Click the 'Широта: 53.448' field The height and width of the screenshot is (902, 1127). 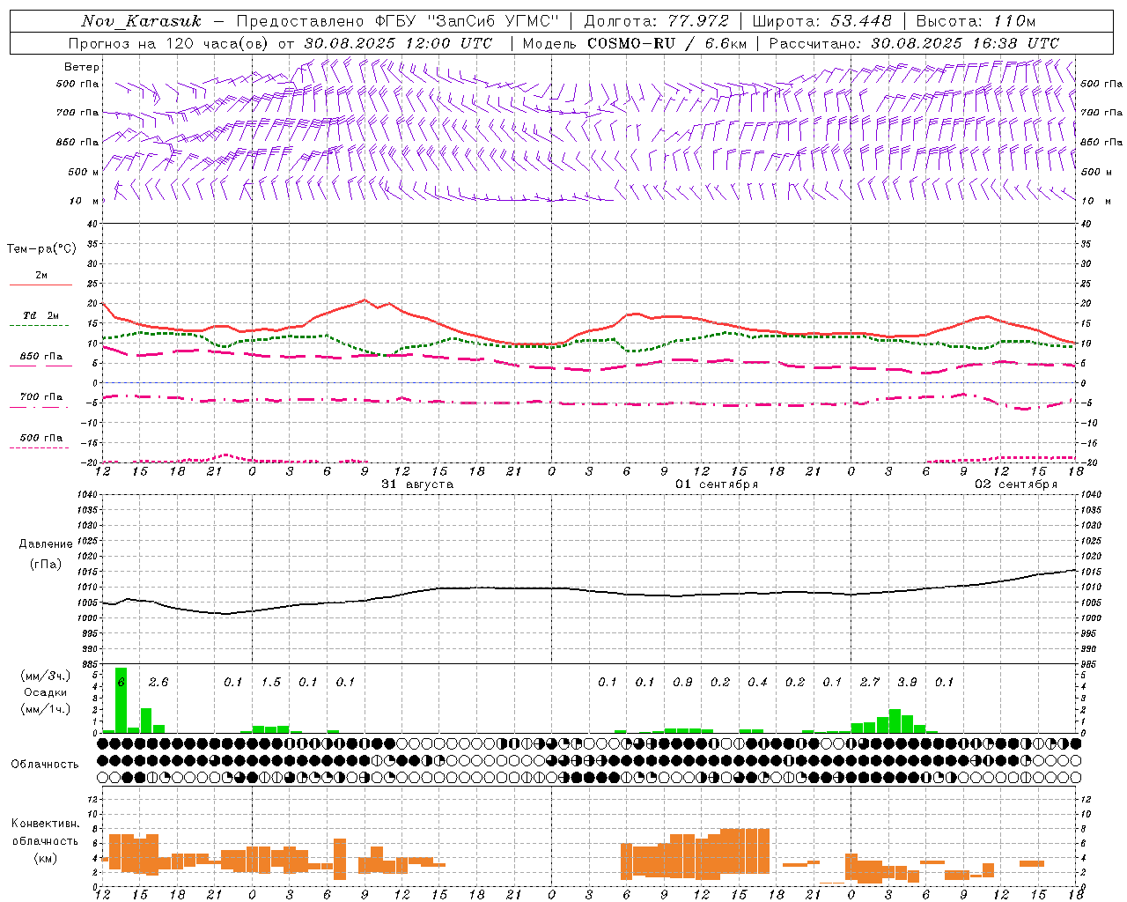[x=821, y=21]
